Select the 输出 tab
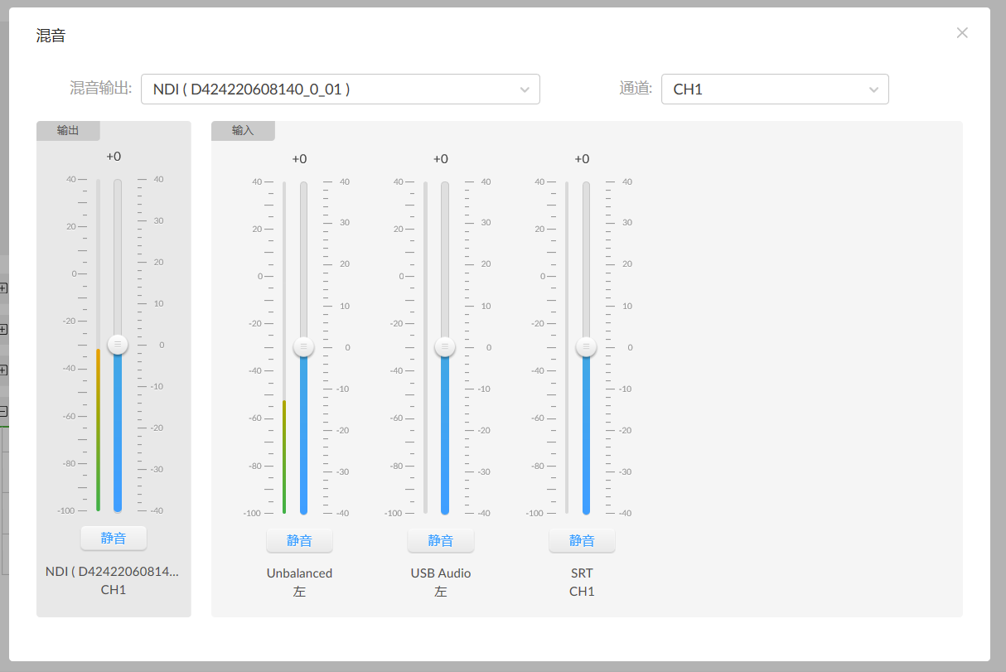The height and width of the screenshot is (672, 1006). click(x=68, y=131)
